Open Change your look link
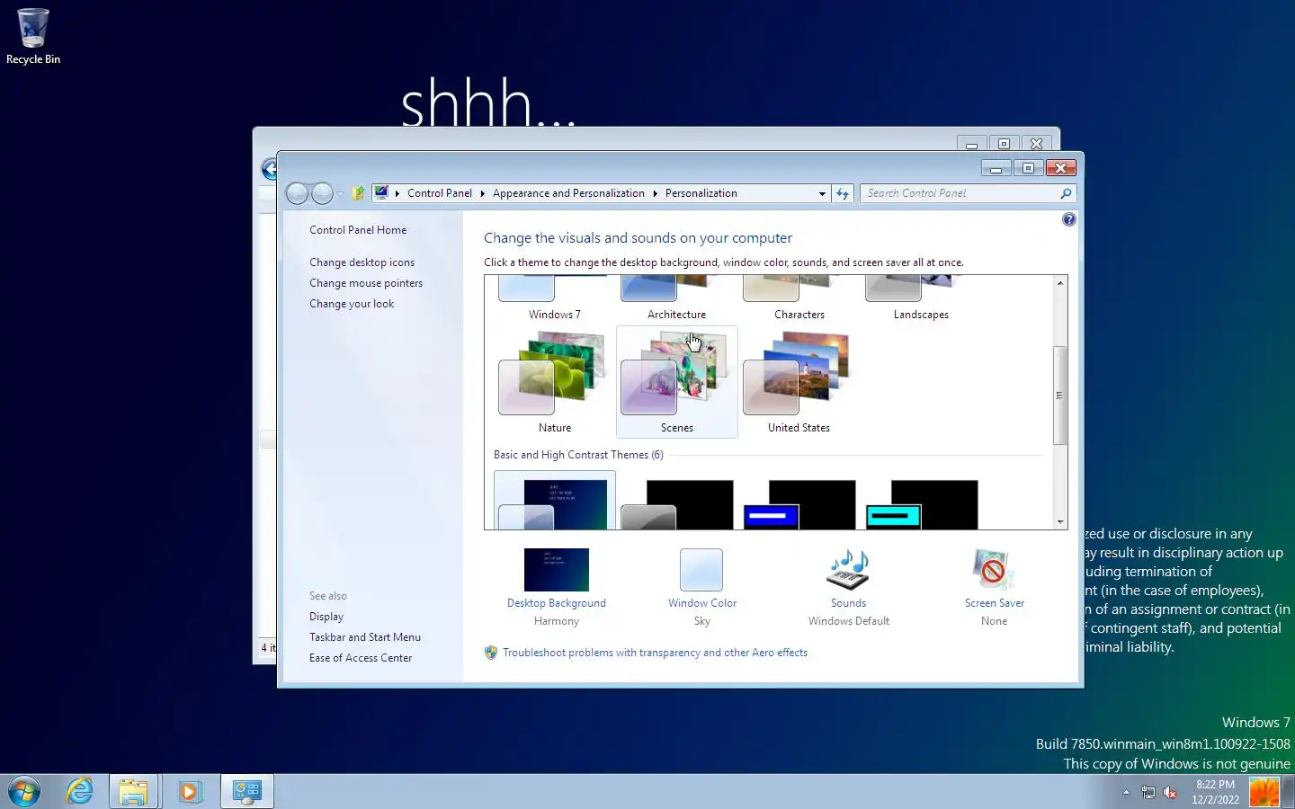This screenshot has height=809, width=1295. pyautogui.click(x=352, y=304)
